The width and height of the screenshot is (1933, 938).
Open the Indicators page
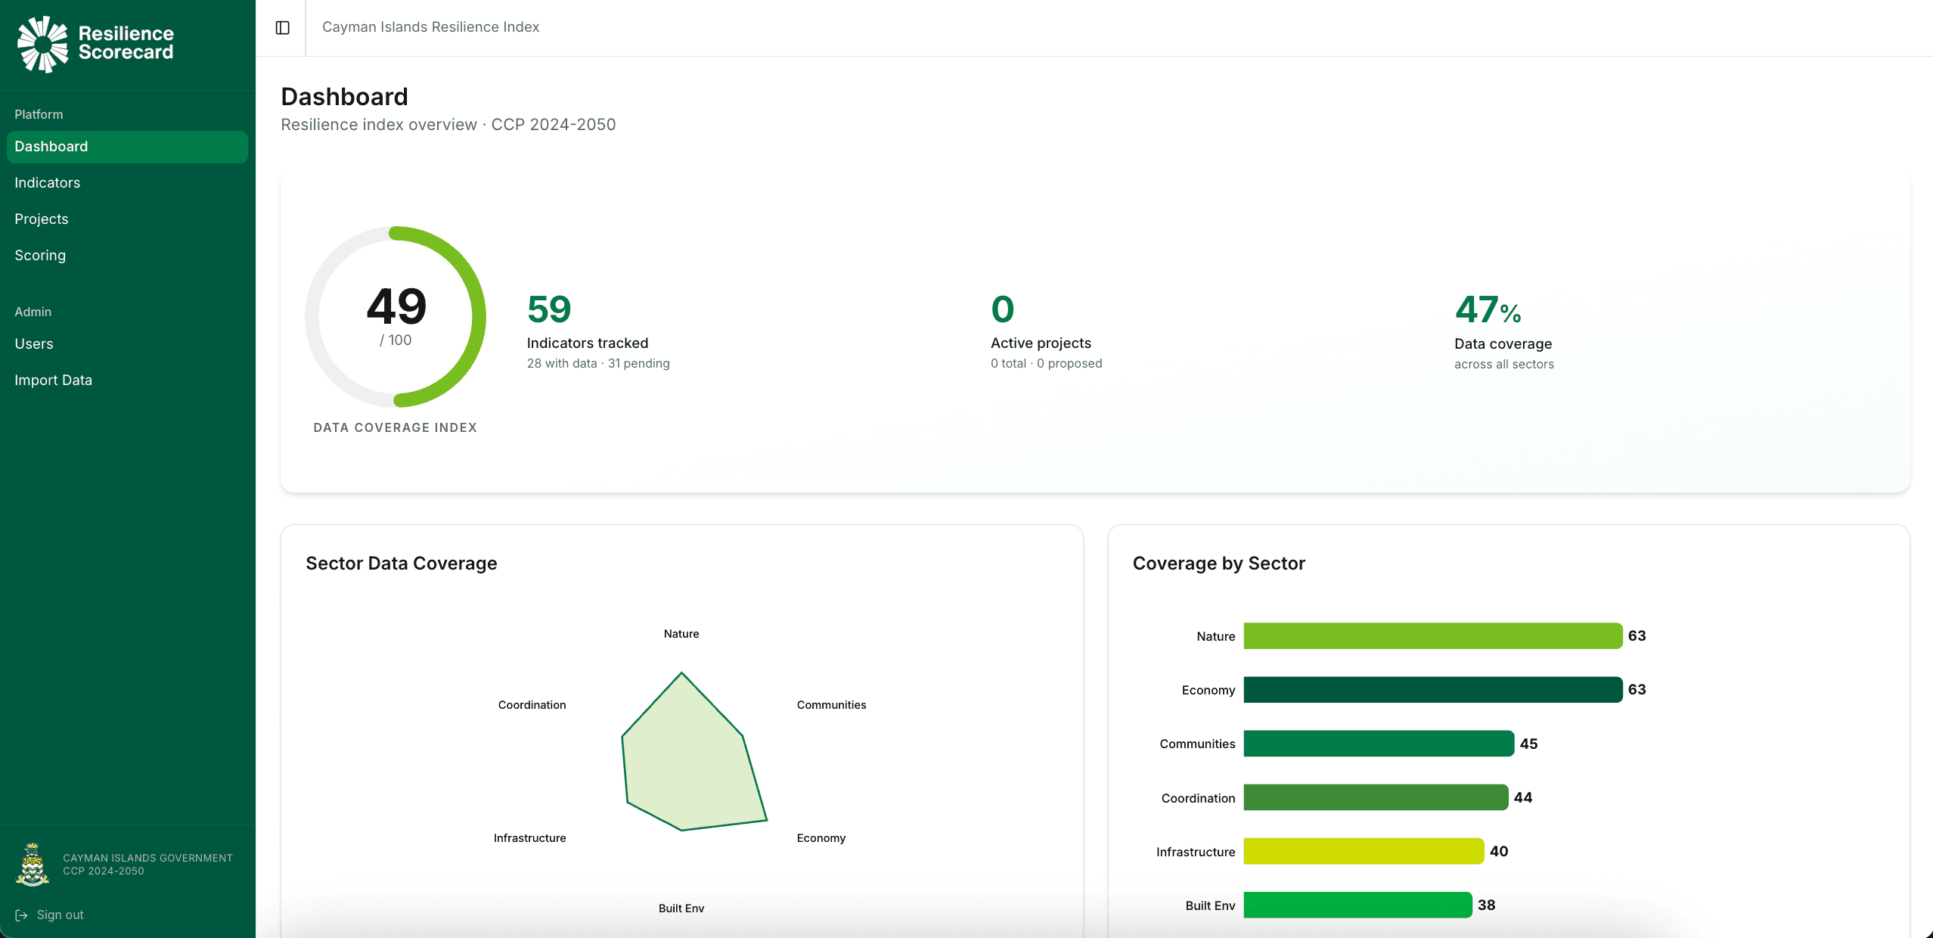[x=47, y=182]
